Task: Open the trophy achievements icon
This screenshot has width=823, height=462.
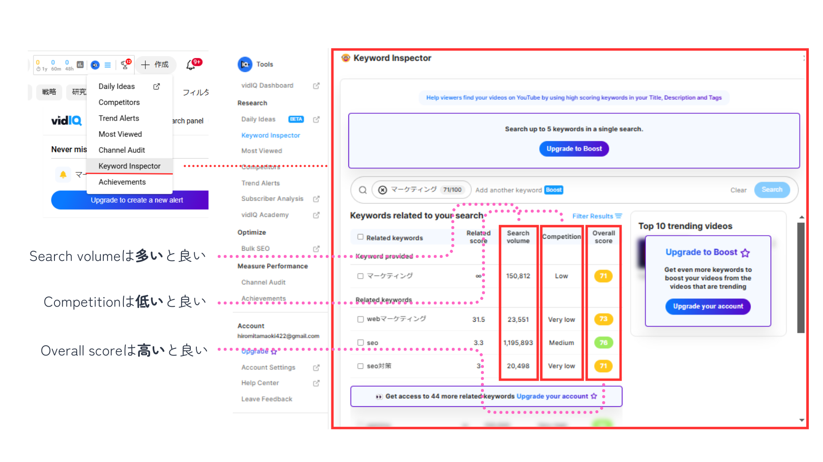Action: (125, 65)
